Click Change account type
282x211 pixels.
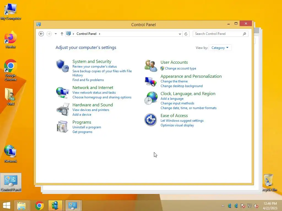pyautogui.click(x=181, y=68)
